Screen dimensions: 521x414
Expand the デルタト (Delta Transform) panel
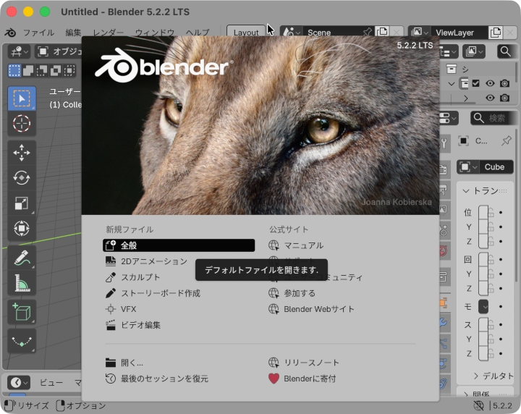coord(476,376)
